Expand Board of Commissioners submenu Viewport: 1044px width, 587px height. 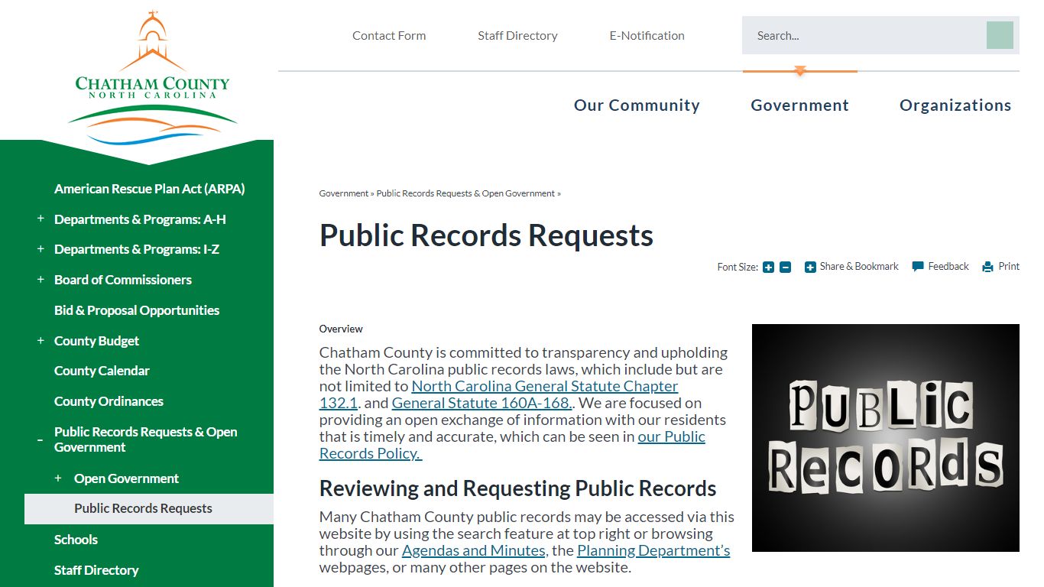(41, 280)
